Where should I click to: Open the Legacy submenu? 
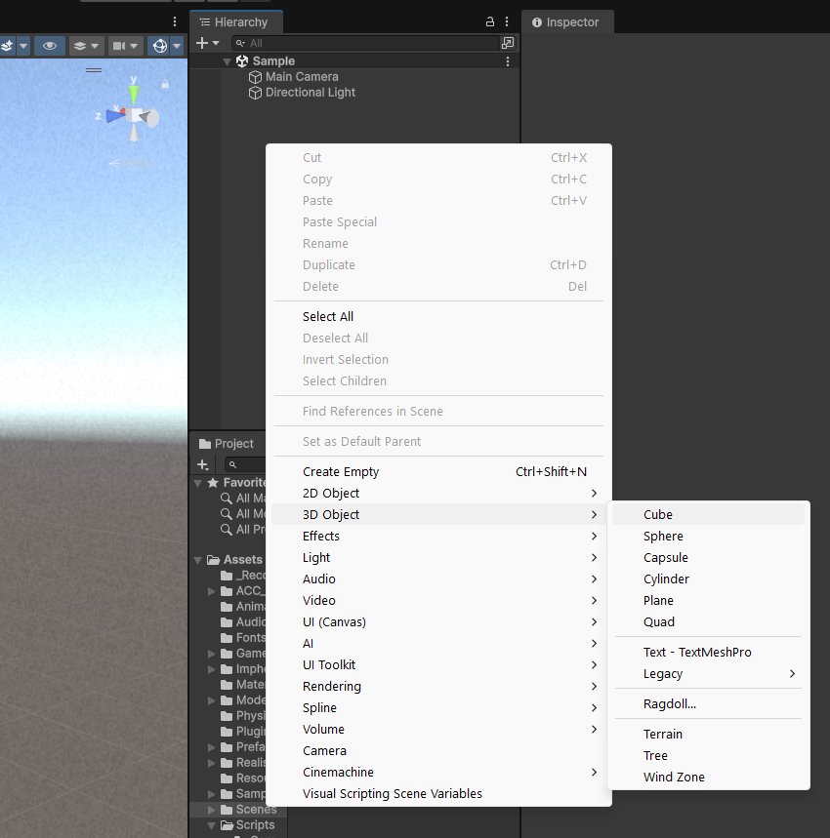click(x=708, y=674)
